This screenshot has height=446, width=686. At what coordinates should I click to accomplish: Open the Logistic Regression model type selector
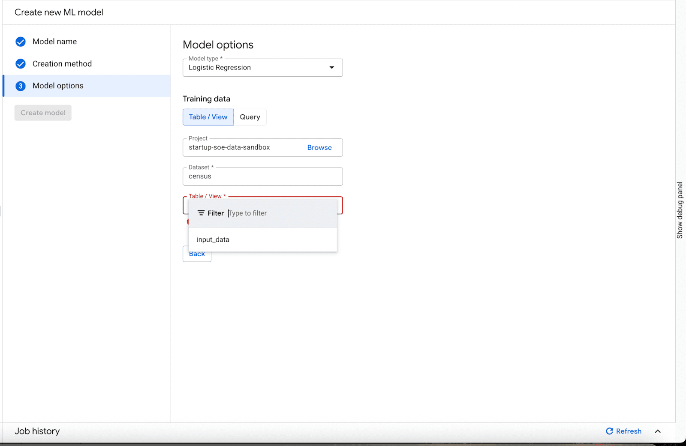[262, 67]
